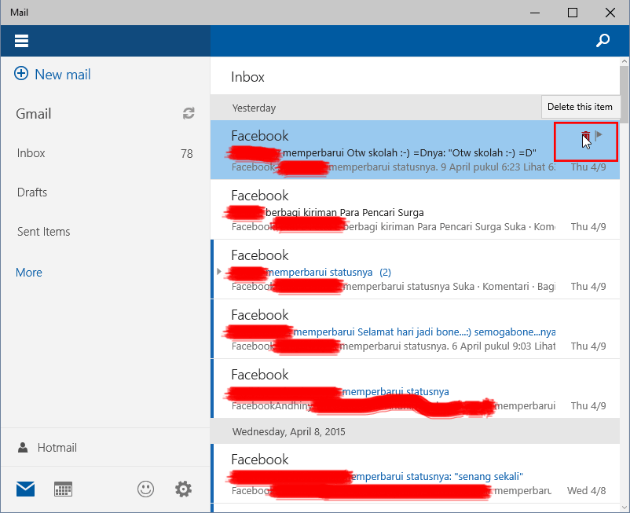Click the plus icon beside New mail

point(21,74)
